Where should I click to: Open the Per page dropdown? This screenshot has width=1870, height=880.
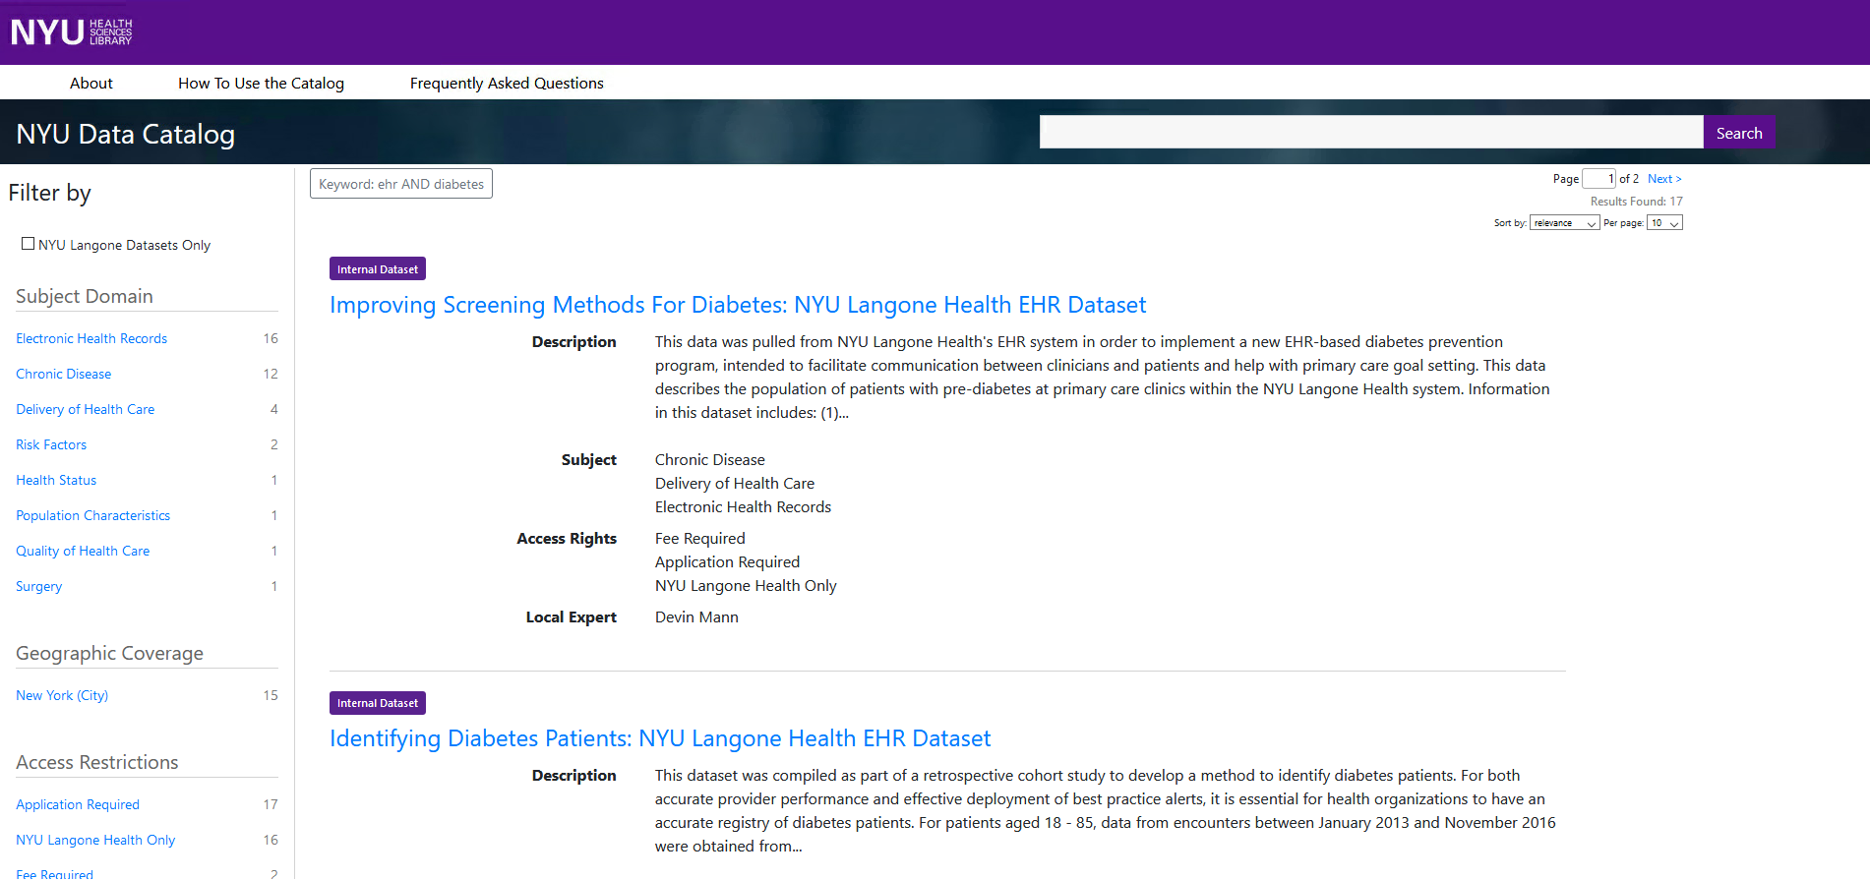1664,223
